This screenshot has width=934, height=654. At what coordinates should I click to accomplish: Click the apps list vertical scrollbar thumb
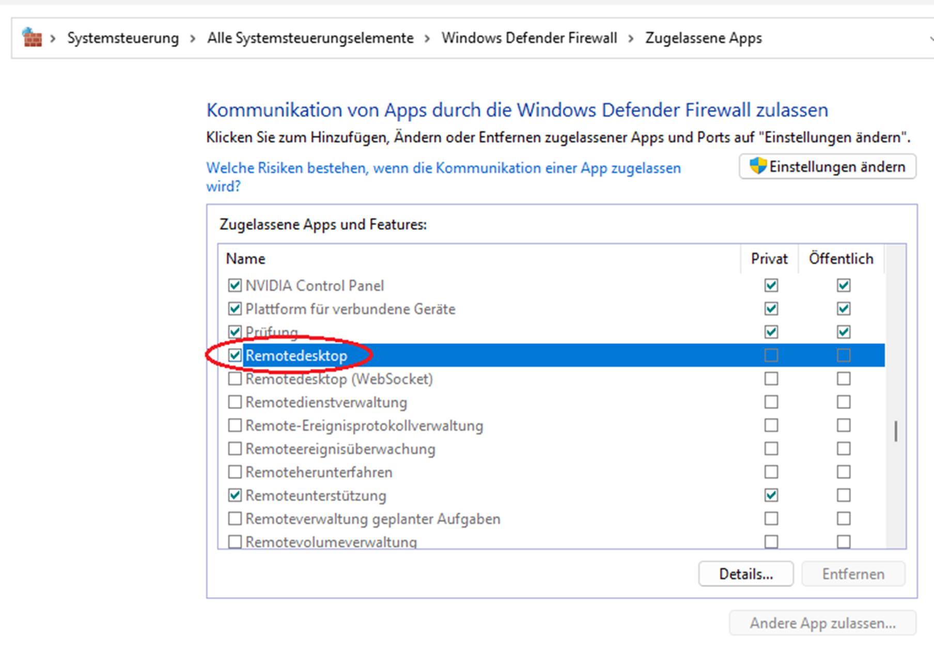(x=896, y=431)
